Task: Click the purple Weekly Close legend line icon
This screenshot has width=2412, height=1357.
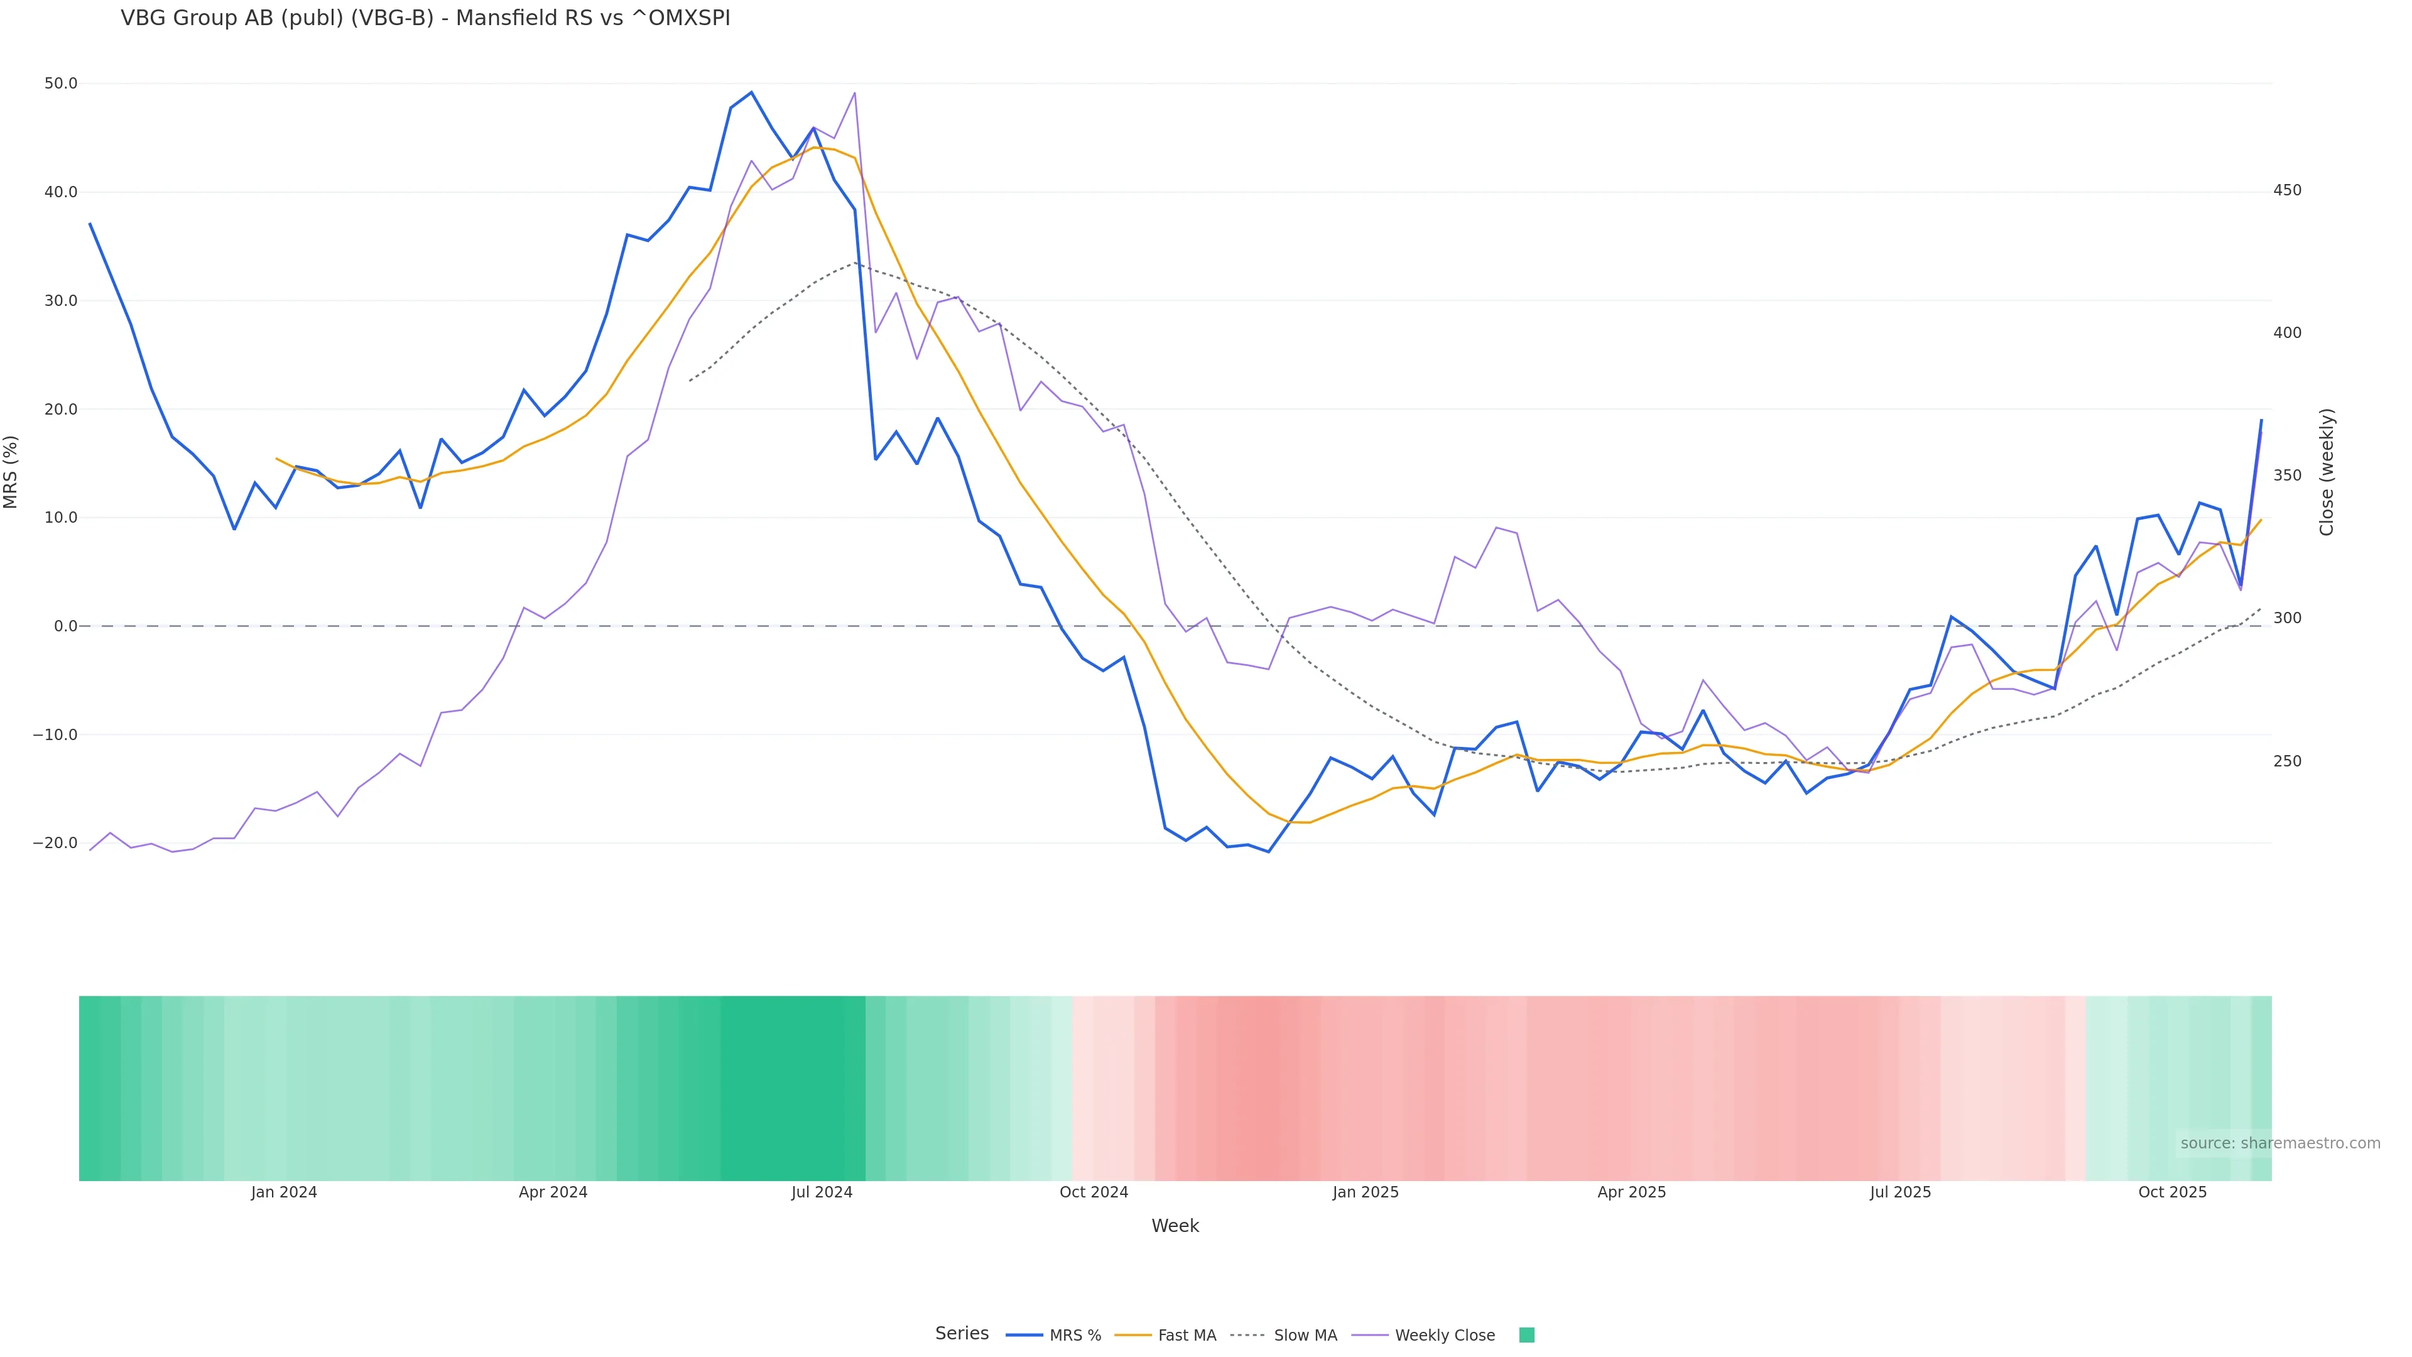Action: 1370,1336
